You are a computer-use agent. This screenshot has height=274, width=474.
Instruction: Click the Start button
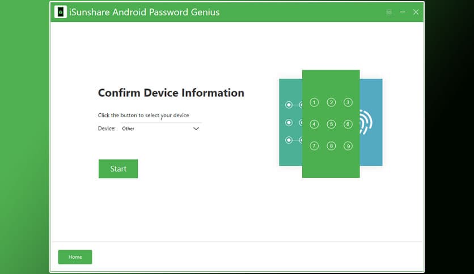(x=118, y=169)
